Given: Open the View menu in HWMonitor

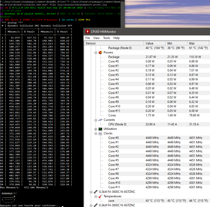Looking at the screenshot, I should coord(96,38).
